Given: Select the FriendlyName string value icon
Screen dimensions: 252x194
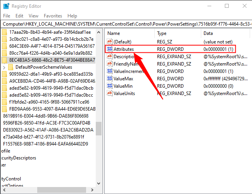Looking at the screenshot, I should (x=110, y=64).
